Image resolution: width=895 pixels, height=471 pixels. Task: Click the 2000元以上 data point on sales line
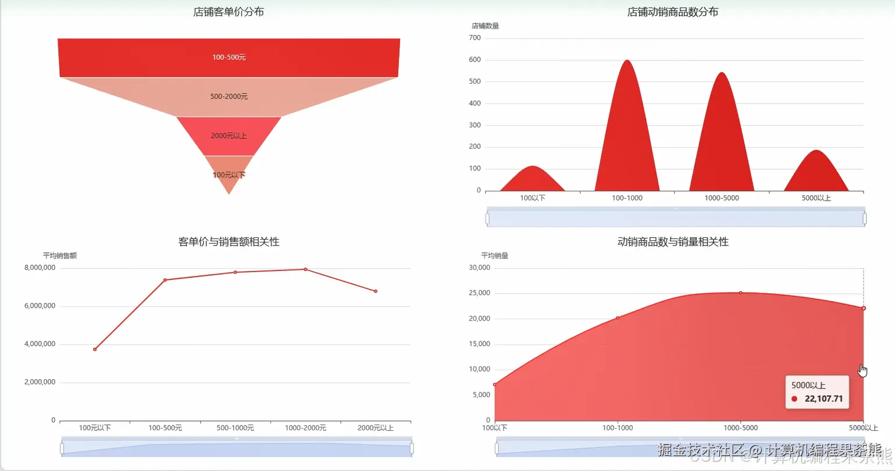click(376, 291)
